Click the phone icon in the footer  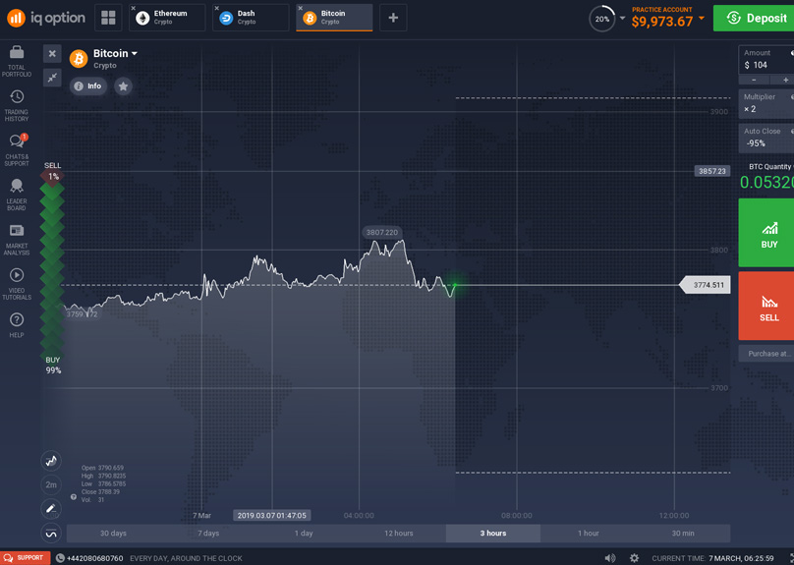tap(60, 558)
